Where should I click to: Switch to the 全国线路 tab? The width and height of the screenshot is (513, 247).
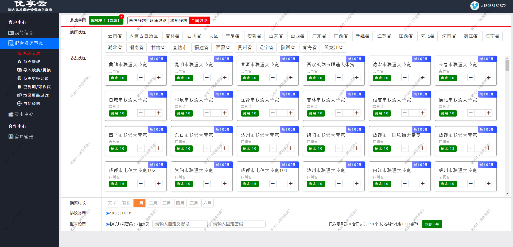pos(199,20)
